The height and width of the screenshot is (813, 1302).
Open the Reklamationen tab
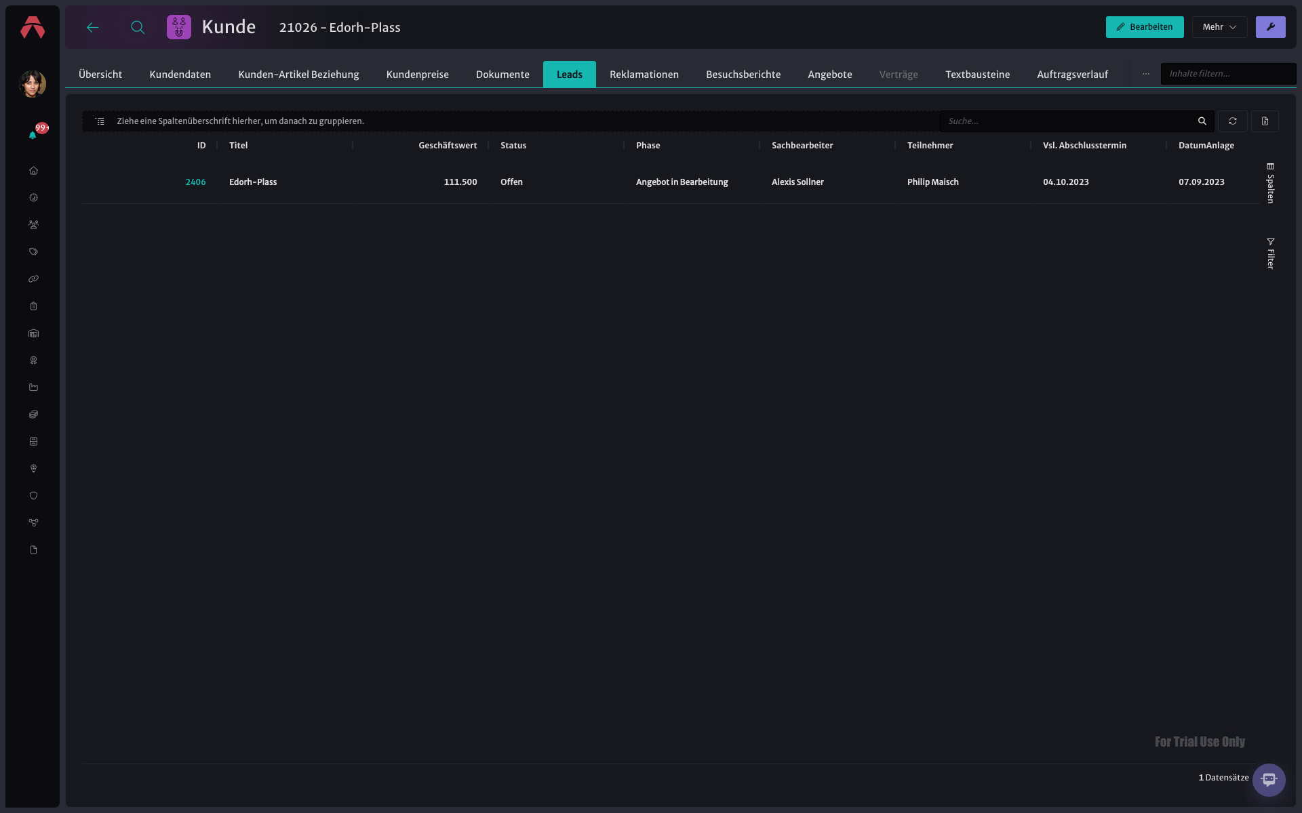coord(644,75)
